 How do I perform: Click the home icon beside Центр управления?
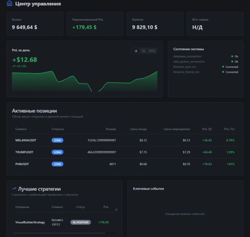pos(10,3)
